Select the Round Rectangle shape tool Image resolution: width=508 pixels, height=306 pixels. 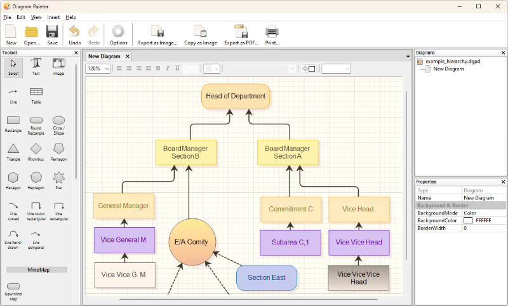point(36,126)
